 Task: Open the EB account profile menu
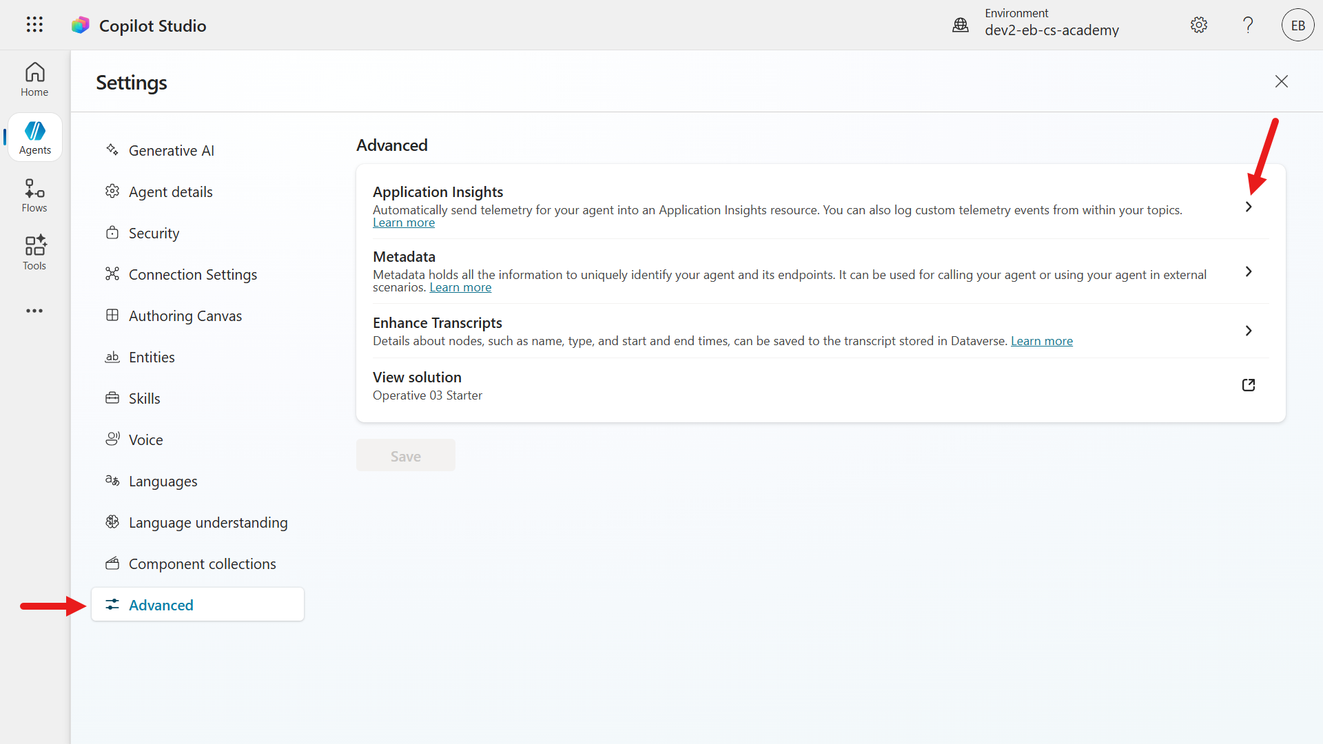pyautogui.click(x=1298, y=25)
